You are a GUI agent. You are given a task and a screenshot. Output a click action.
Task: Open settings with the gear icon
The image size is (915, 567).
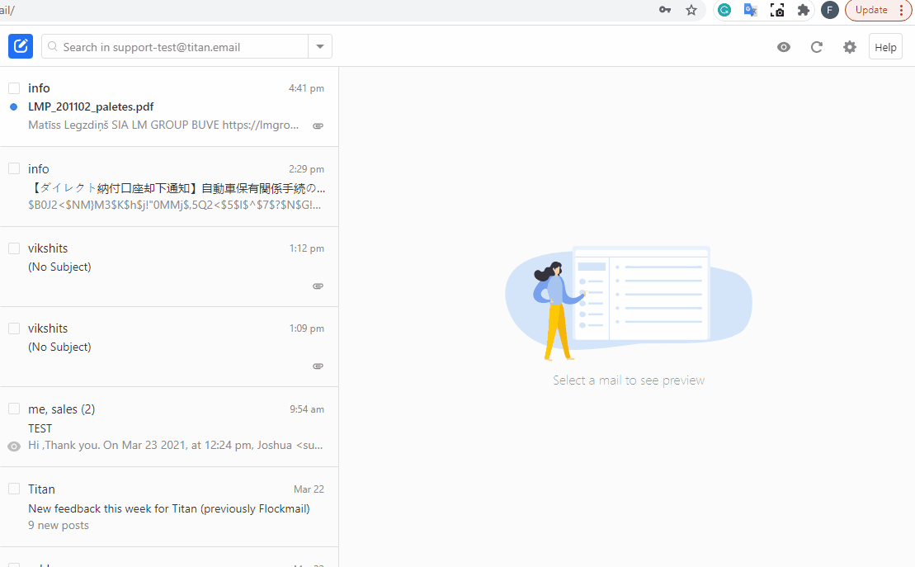point(850,47)
